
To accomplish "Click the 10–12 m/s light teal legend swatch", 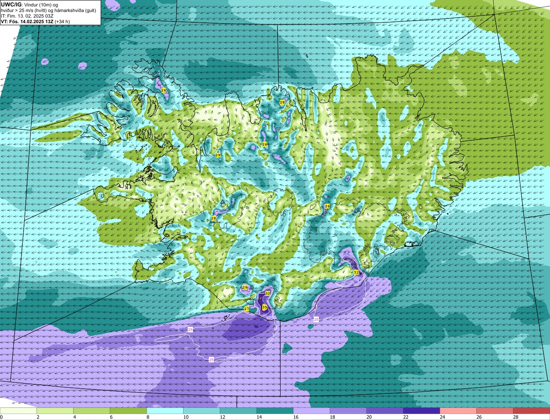I will point(202,411).
